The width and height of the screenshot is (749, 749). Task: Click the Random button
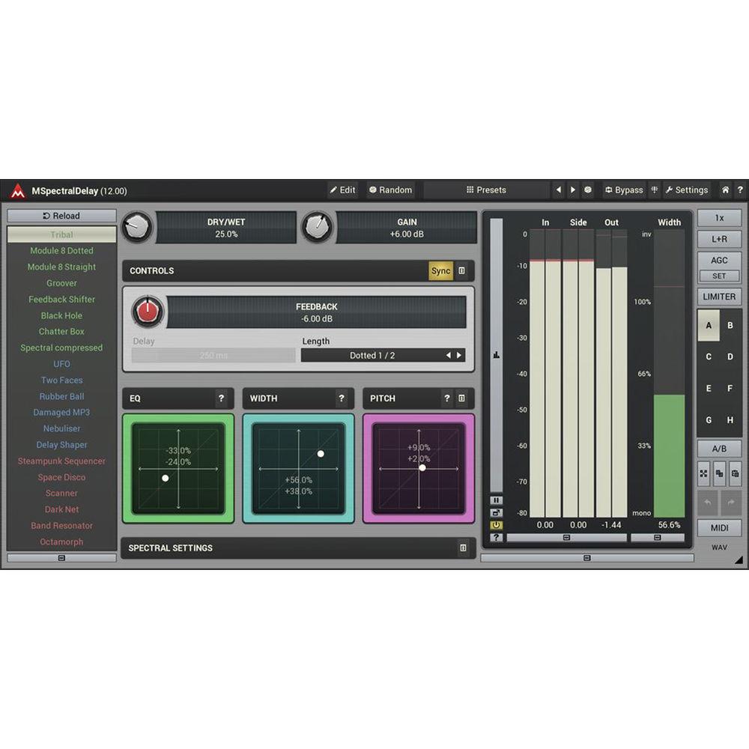pyautogui.click(x=389, y=190)
